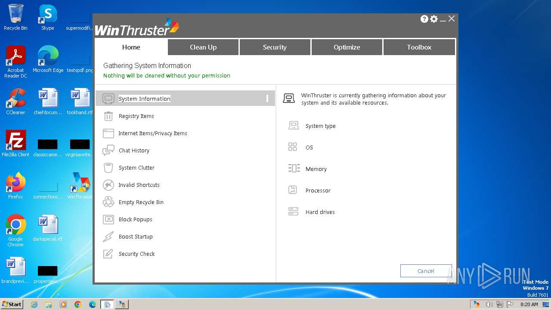Select the Invalid Shortcuts label
The width and height of the screenshot is (551, 310).
click(x=139, y=185)
